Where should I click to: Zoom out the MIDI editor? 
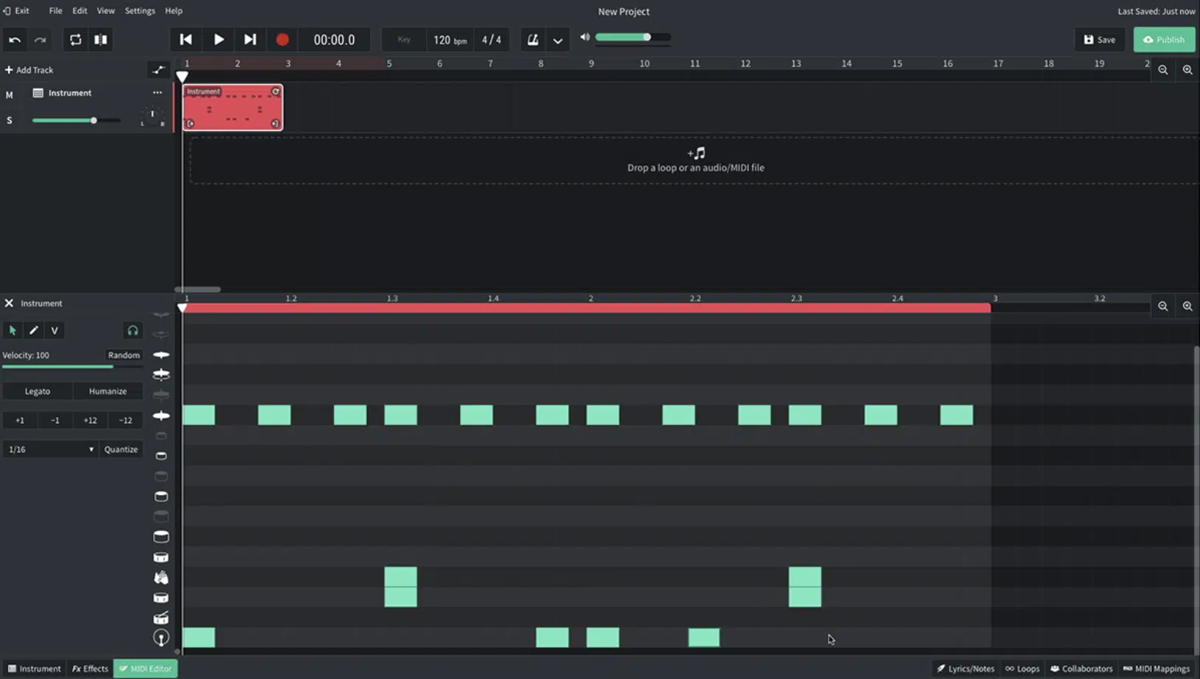[x=1163, y=306]
